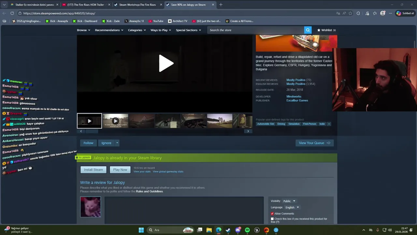
Task: Open the DS2LightingEngine bookmark
Action: click(x=26, y=21)
